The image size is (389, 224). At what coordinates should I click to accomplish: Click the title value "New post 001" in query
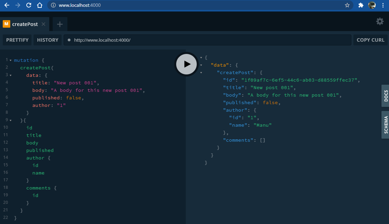coord(75,83)
